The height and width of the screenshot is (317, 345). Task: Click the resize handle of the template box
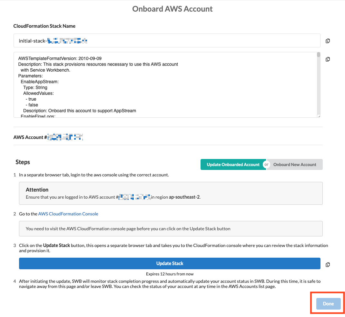click(319, 115)
